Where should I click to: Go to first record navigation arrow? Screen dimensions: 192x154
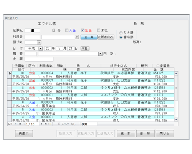(20, 124)
